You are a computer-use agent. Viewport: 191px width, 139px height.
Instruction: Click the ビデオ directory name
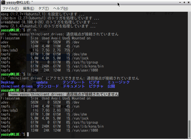(94, 82)
